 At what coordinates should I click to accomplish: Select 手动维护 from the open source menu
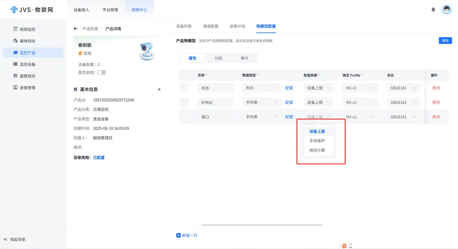click(x=318, y=141)
